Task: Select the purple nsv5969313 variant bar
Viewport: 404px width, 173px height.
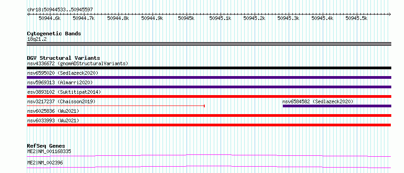Action: (209, 87)
